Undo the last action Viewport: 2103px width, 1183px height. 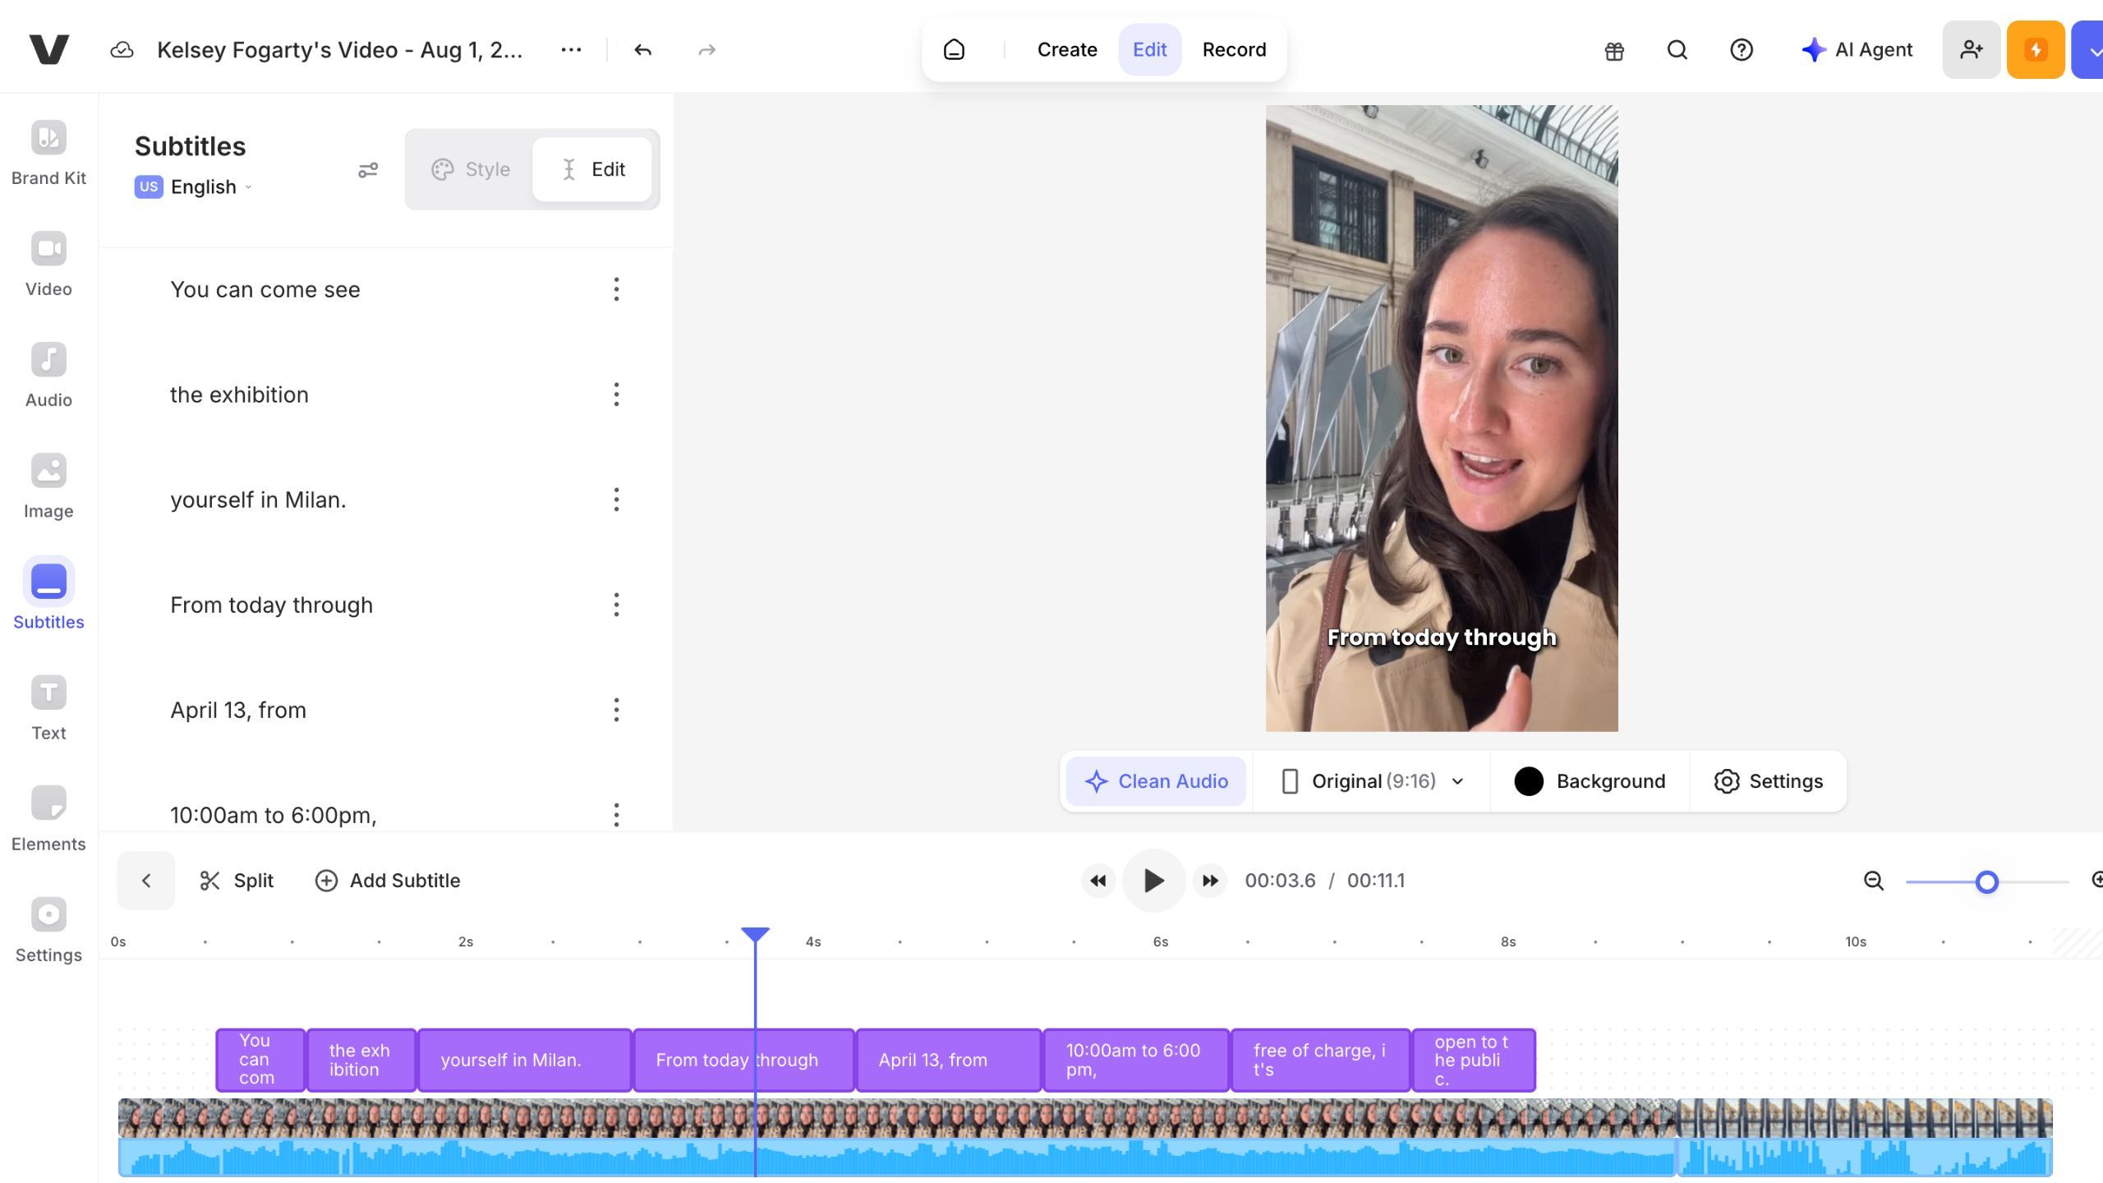click(643, 50)
